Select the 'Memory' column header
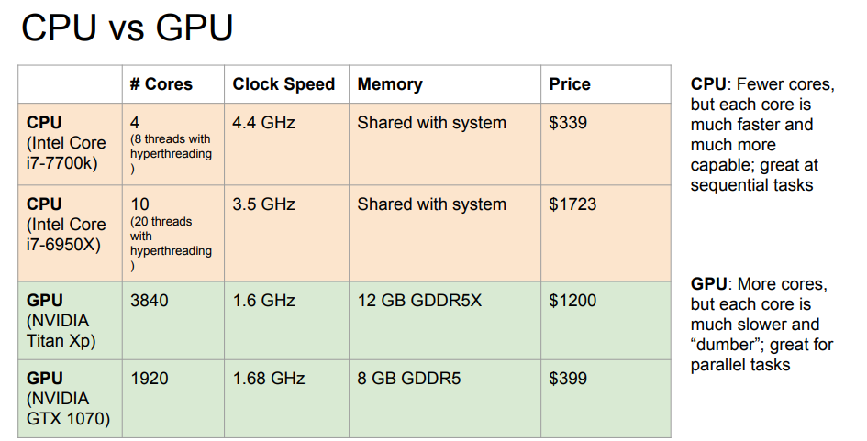Screen dimensions: 867x441 390,84
